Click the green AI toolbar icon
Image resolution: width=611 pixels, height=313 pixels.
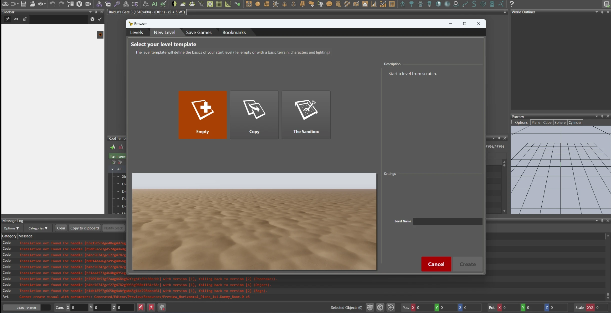coord(154,4)
